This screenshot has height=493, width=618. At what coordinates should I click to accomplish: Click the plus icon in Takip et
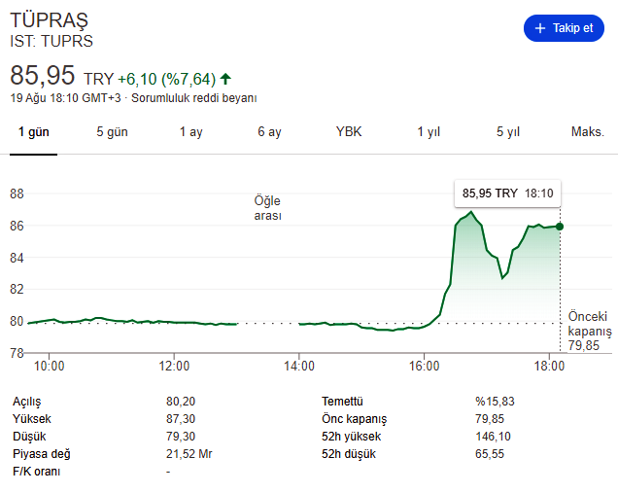(540, 28)
